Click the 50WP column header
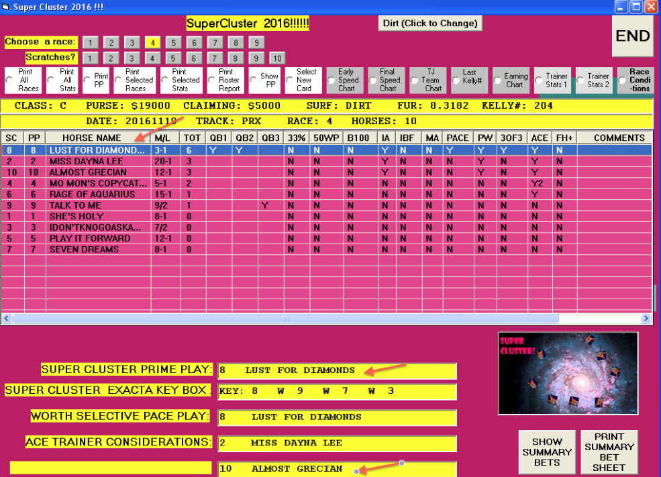 [326, 138]
